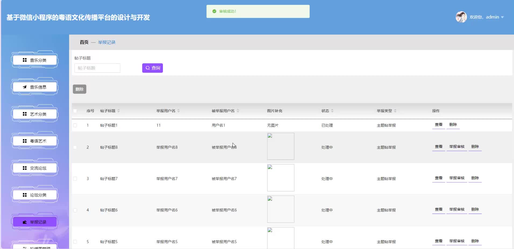Toggle the select-all checkbox in table header

75,111
